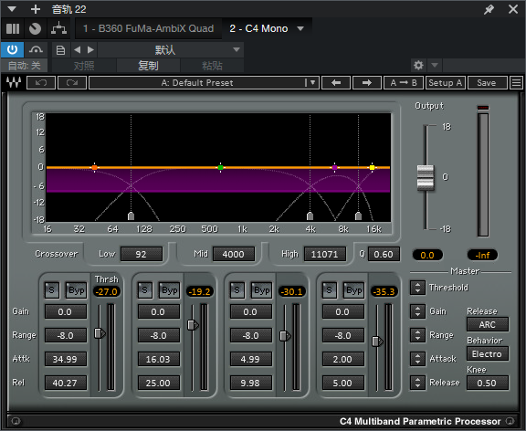Go to next host preset arrow
The height and width of the screenshot is (431, 526).
[x=90, y=50]
